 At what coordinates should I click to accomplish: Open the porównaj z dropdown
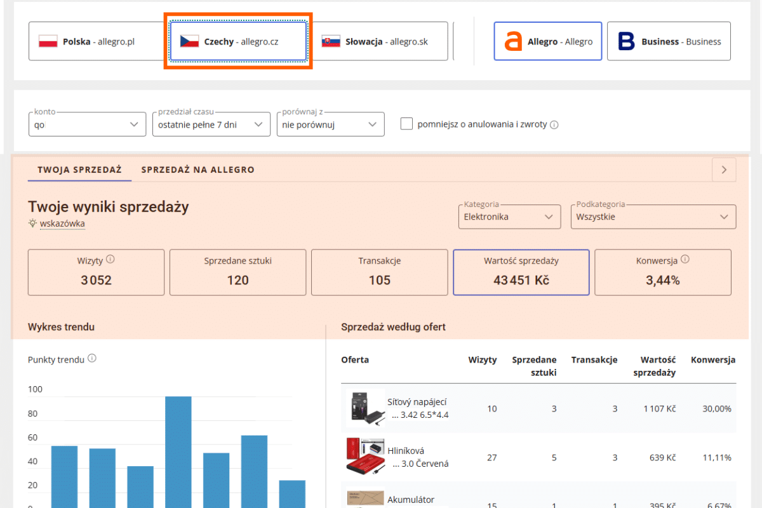pyautogui.click(x=330, y=124)
